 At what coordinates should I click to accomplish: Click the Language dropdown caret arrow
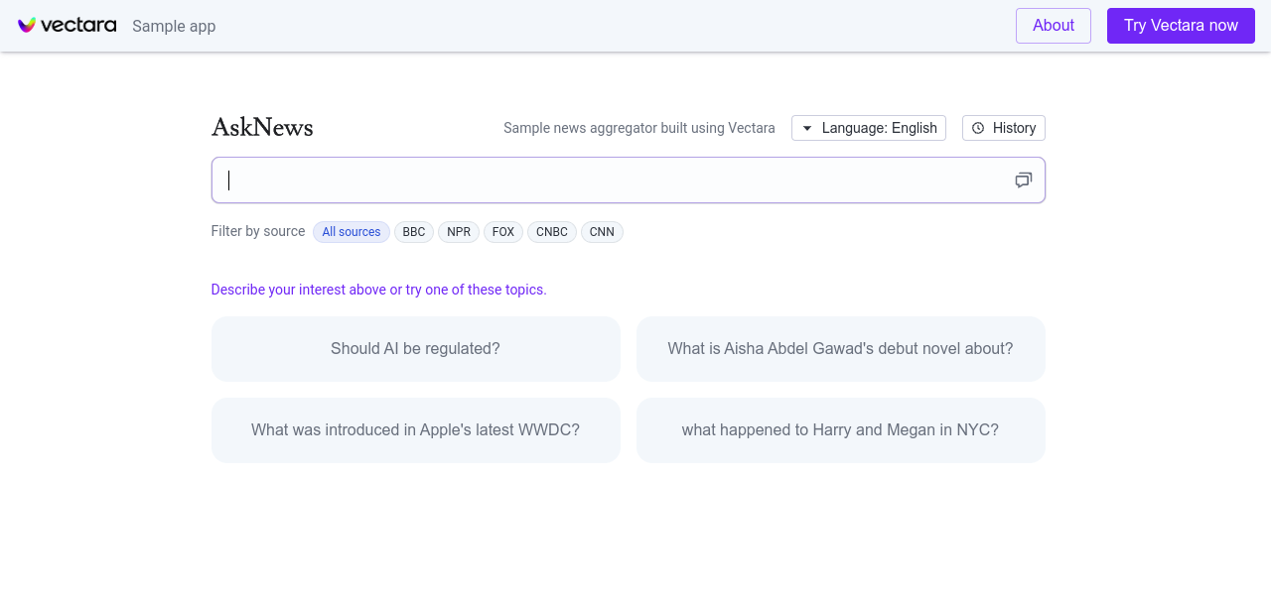click(807, 128)
